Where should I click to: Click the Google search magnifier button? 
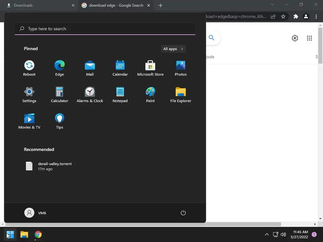(x=212, y=38)
